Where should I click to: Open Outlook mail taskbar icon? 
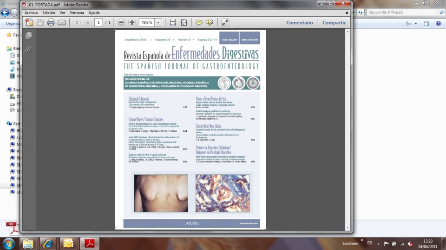68,244
